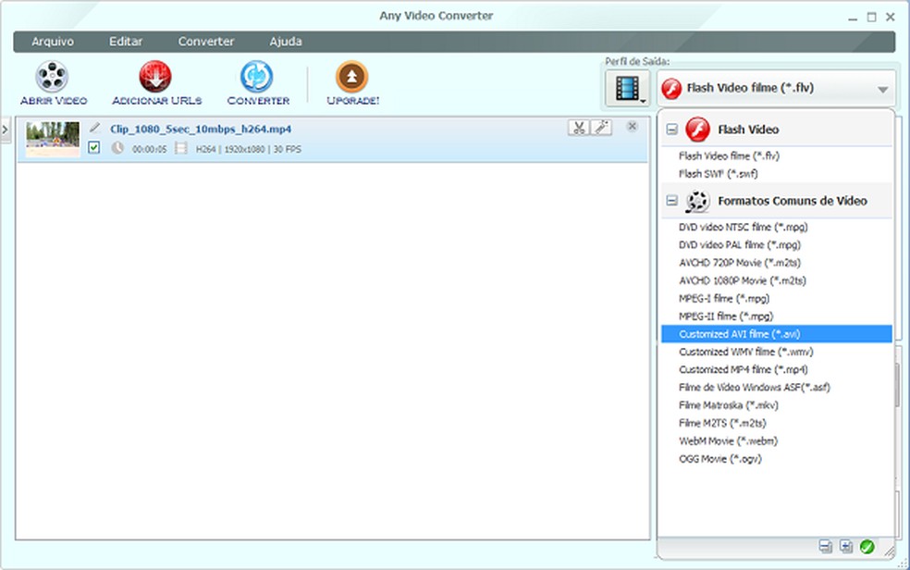Screen dimensions: 910x570
Task: Click the Clip_1080 video thumbnail
Action: tap(53, 139)
